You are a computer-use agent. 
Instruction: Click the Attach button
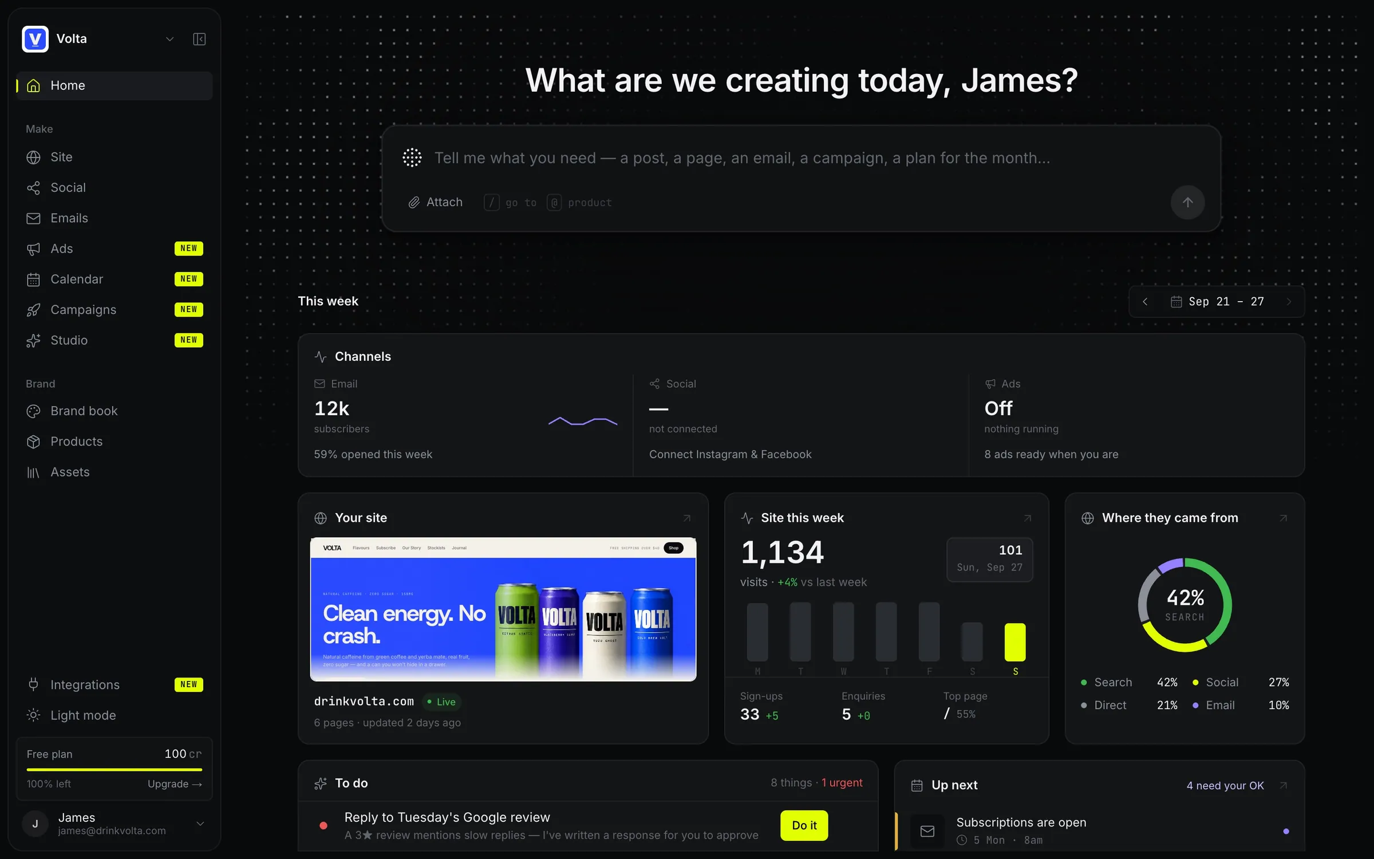coord(435,202)
